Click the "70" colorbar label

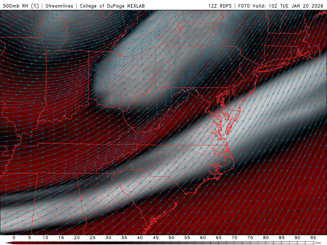(234, 238)
